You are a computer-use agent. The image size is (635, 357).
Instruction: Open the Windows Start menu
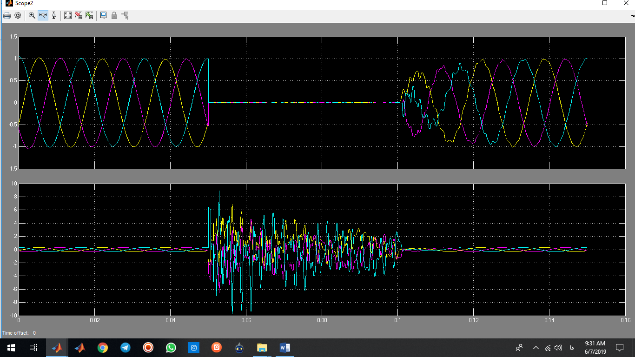[11, 348]
